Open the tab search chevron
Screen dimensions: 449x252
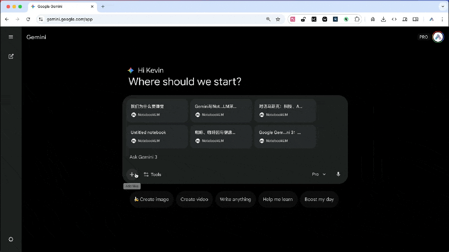(x=442, y=7)
